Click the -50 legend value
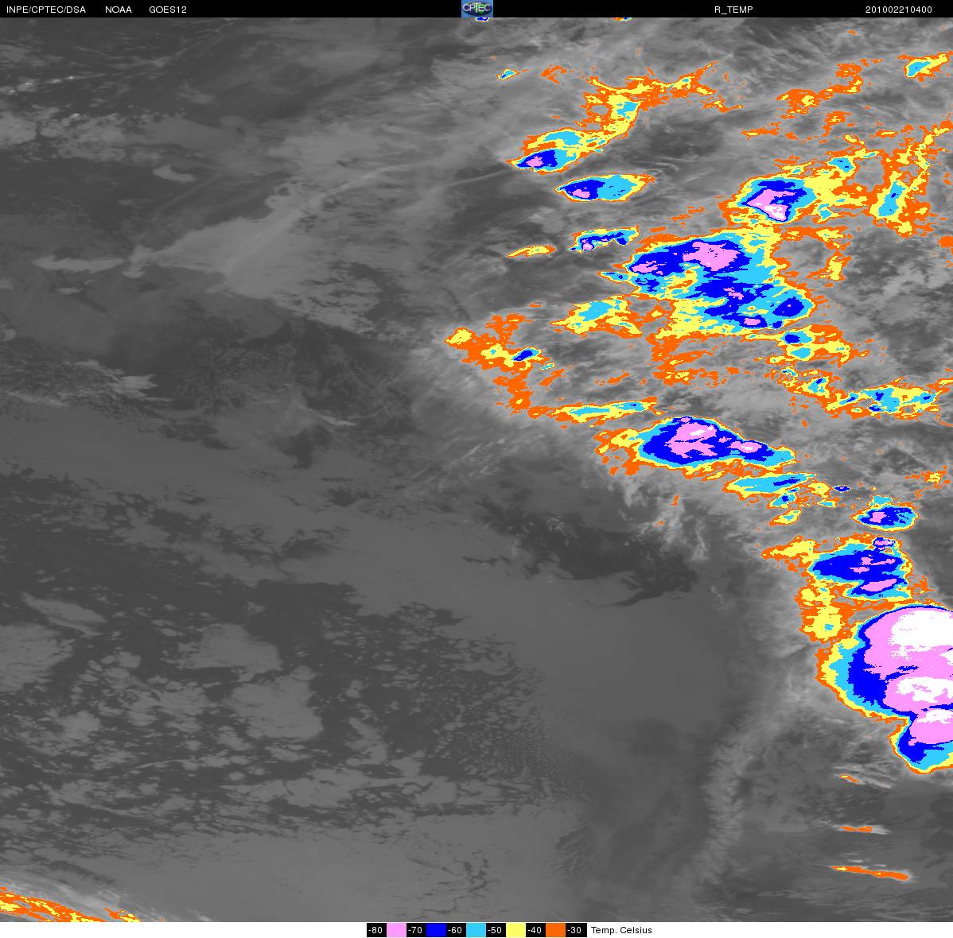The image size is (953, 938). click(496, 930)
